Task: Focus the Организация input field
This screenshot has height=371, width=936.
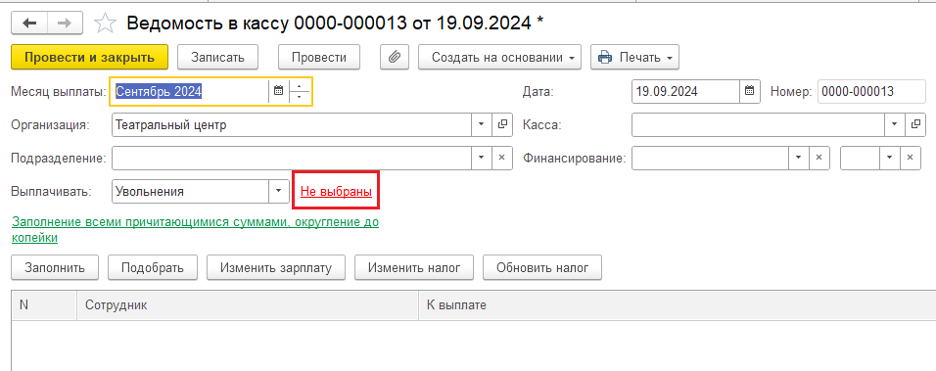Action: point(292,124)
